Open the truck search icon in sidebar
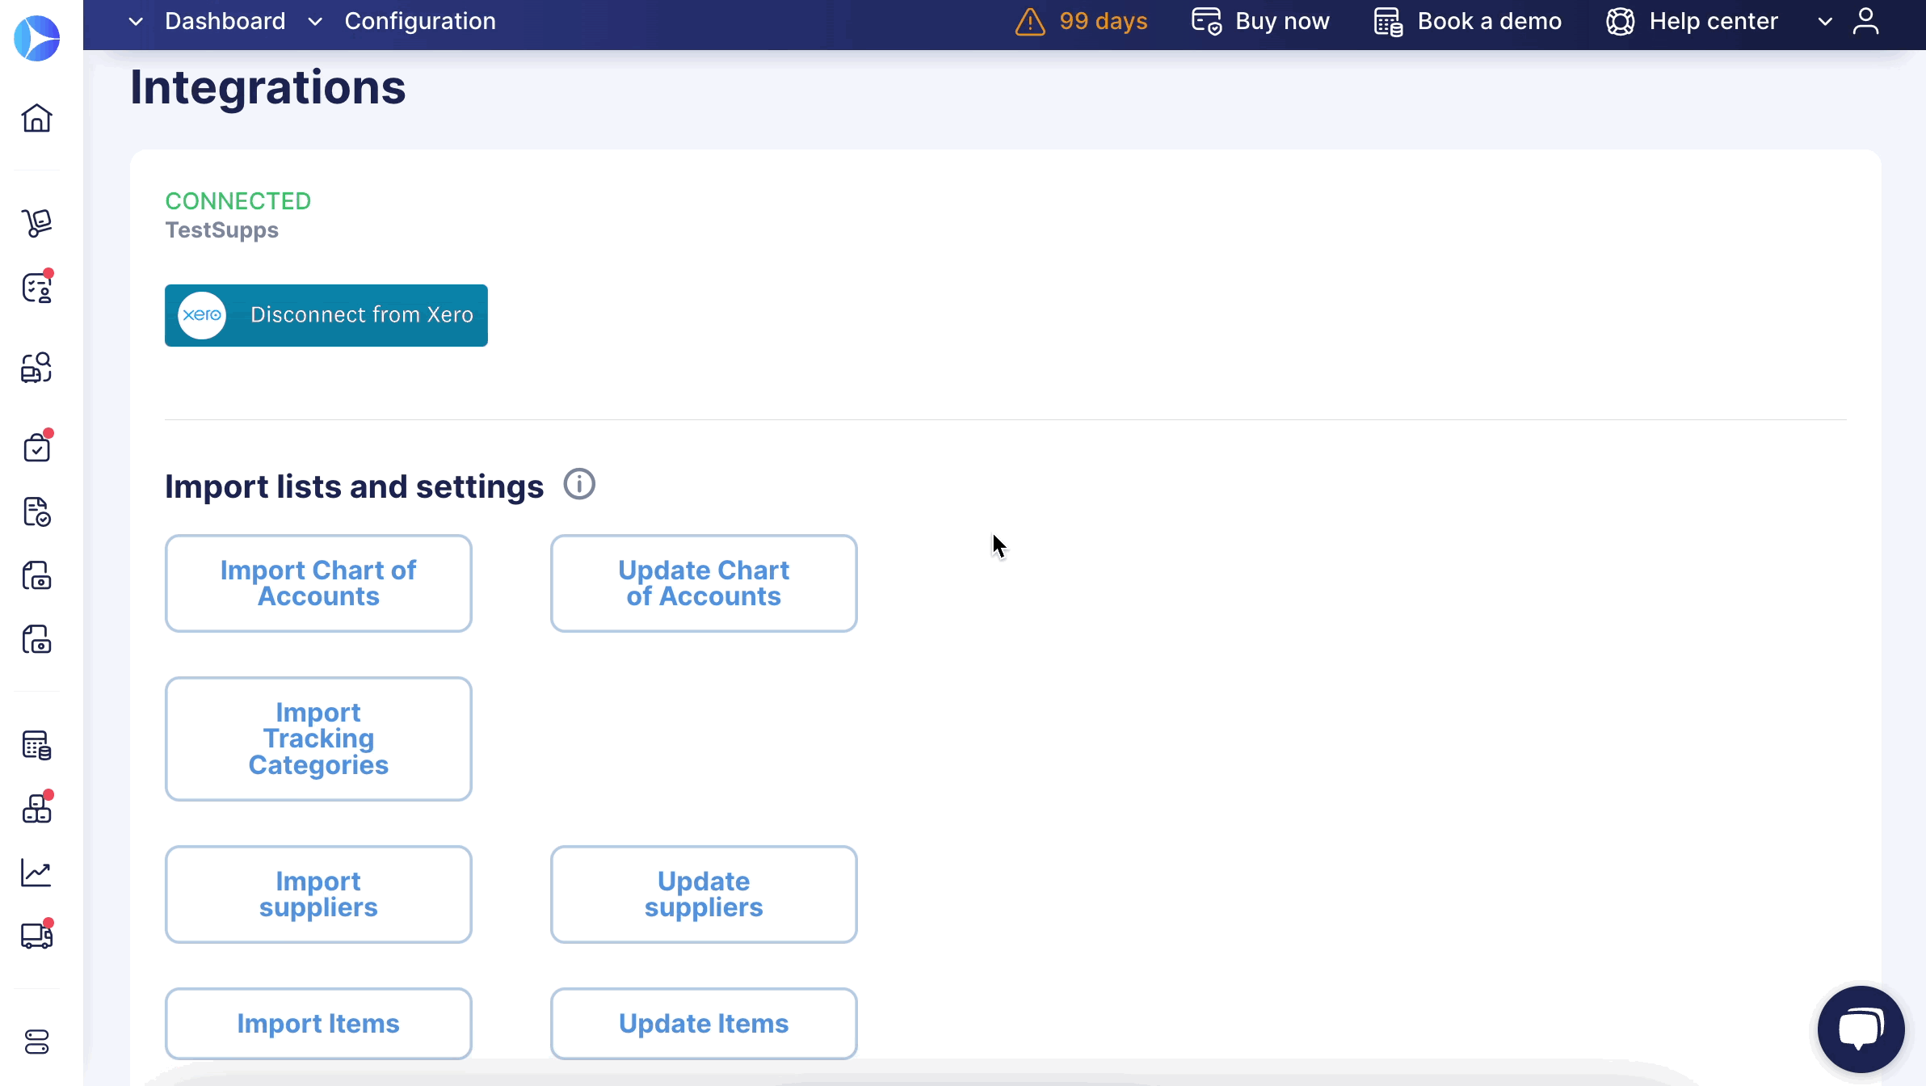Image resolution: width=1926 pixels, height=1086 pixels. pyautogui.click(x=36, y=368)
